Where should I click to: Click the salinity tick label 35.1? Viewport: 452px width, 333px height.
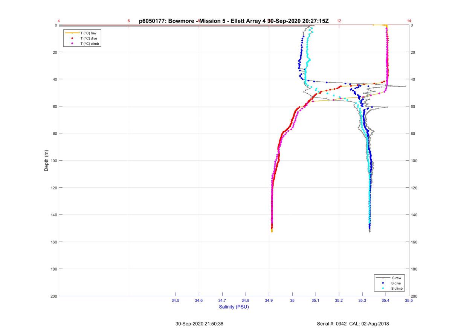(x=316, y=300)
